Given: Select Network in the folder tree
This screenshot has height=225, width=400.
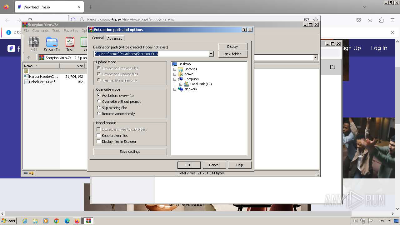Looking at the screenshot, I should [x=191, y=89].
